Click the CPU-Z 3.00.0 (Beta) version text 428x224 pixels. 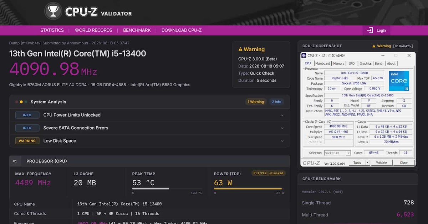(x=258, y=59)
